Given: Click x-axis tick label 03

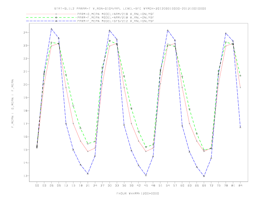Looking at the screenshot, I should tap(44, 185).
